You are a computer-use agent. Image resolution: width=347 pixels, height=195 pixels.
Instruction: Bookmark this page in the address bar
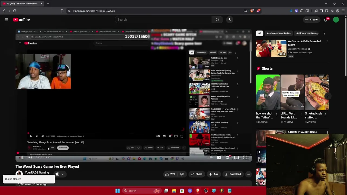[62, 11]
